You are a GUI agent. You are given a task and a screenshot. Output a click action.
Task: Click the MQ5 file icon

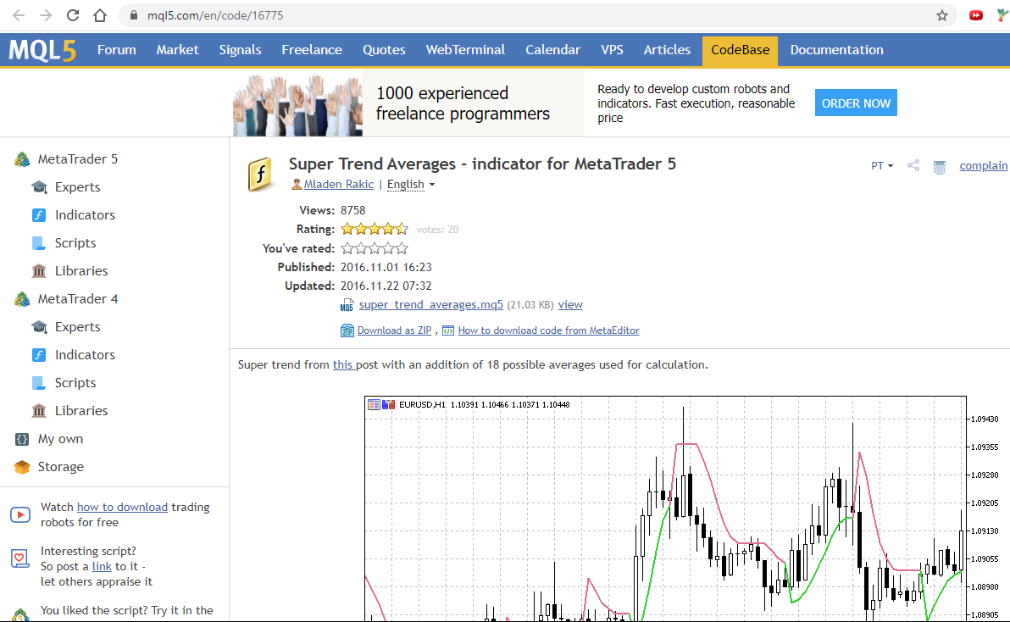tap(347, 305)
